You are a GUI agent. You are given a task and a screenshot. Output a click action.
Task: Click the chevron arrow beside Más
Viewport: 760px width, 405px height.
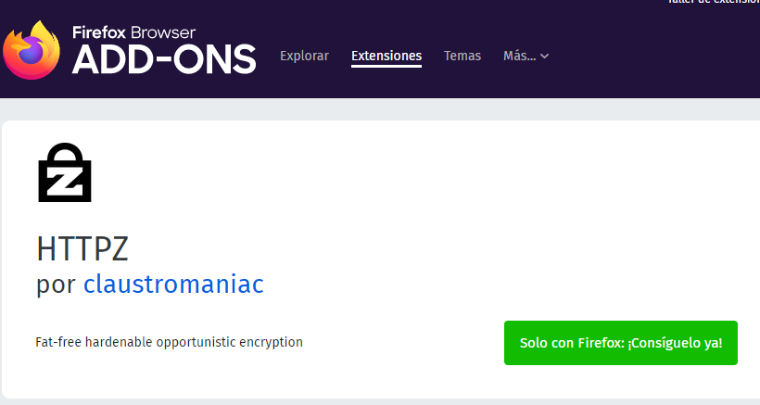(544, 57)
